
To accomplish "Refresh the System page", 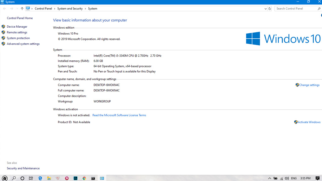I will tap(269, 8).
